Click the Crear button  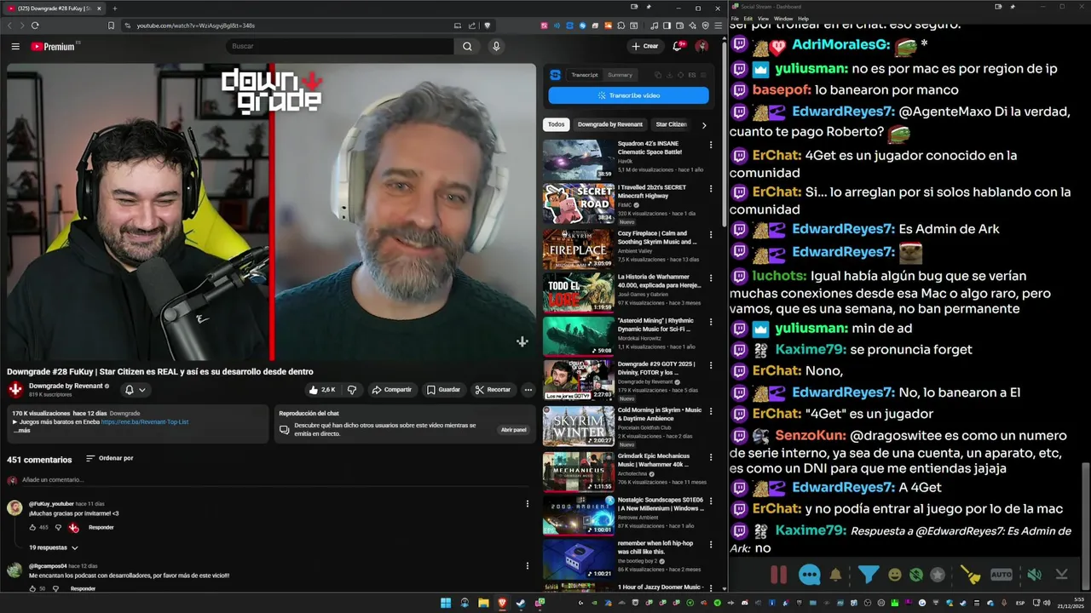click(645, 46)
